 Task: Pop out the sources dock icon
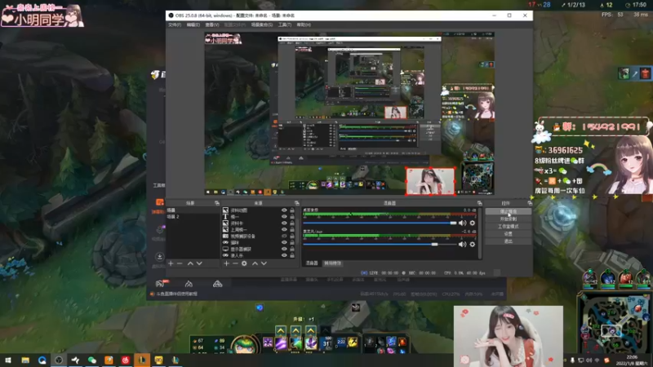pos(297,203)
